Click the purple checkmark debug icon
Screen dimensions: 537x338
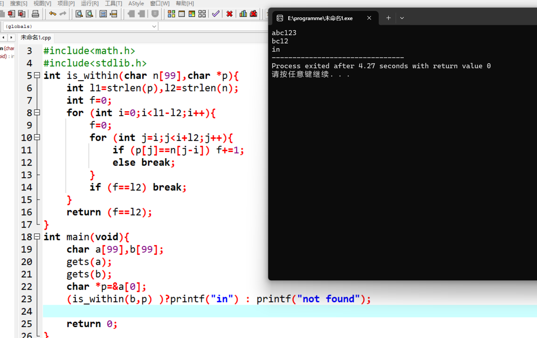pyautogui.click(x=216, y=14)
